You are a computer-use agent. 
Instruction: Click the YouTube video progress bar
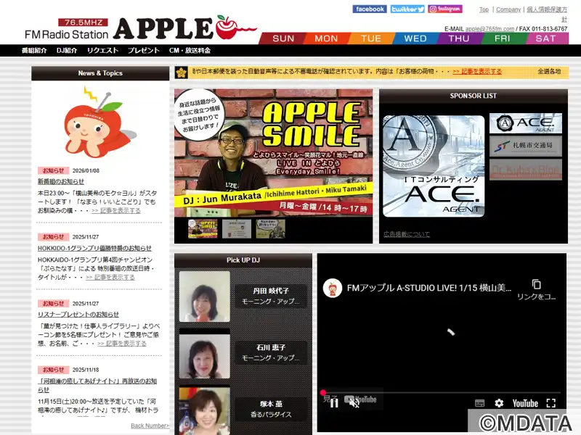(442, 392)
